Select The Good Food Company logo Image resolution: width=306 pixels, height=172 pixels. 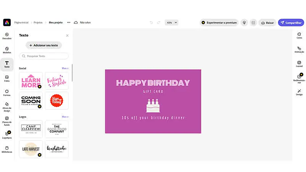(57, 129)
